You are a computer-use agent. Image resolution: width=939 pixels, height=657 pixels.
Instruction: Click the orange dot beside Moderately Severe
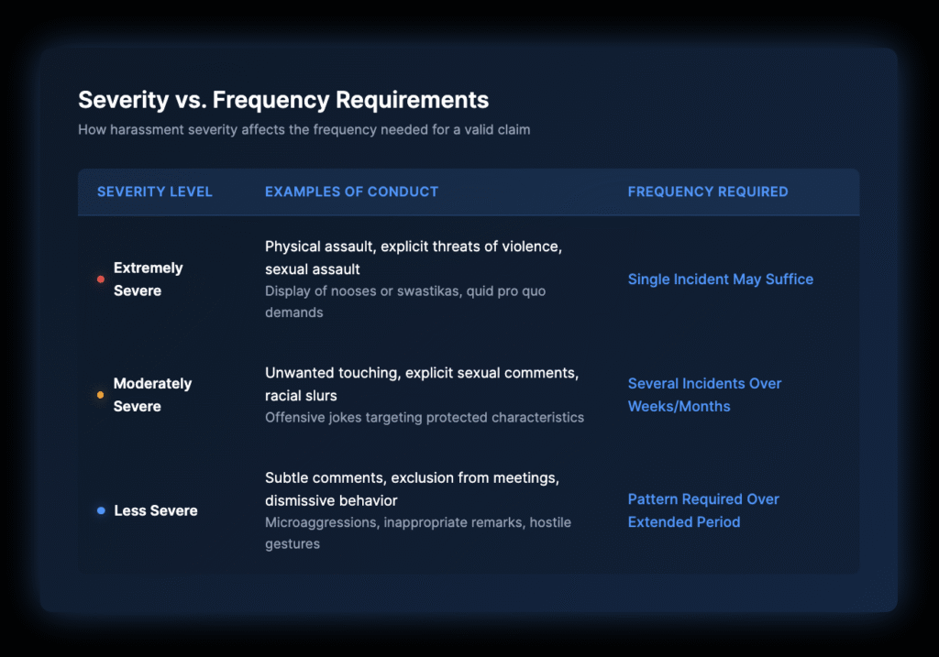point(101,395)
